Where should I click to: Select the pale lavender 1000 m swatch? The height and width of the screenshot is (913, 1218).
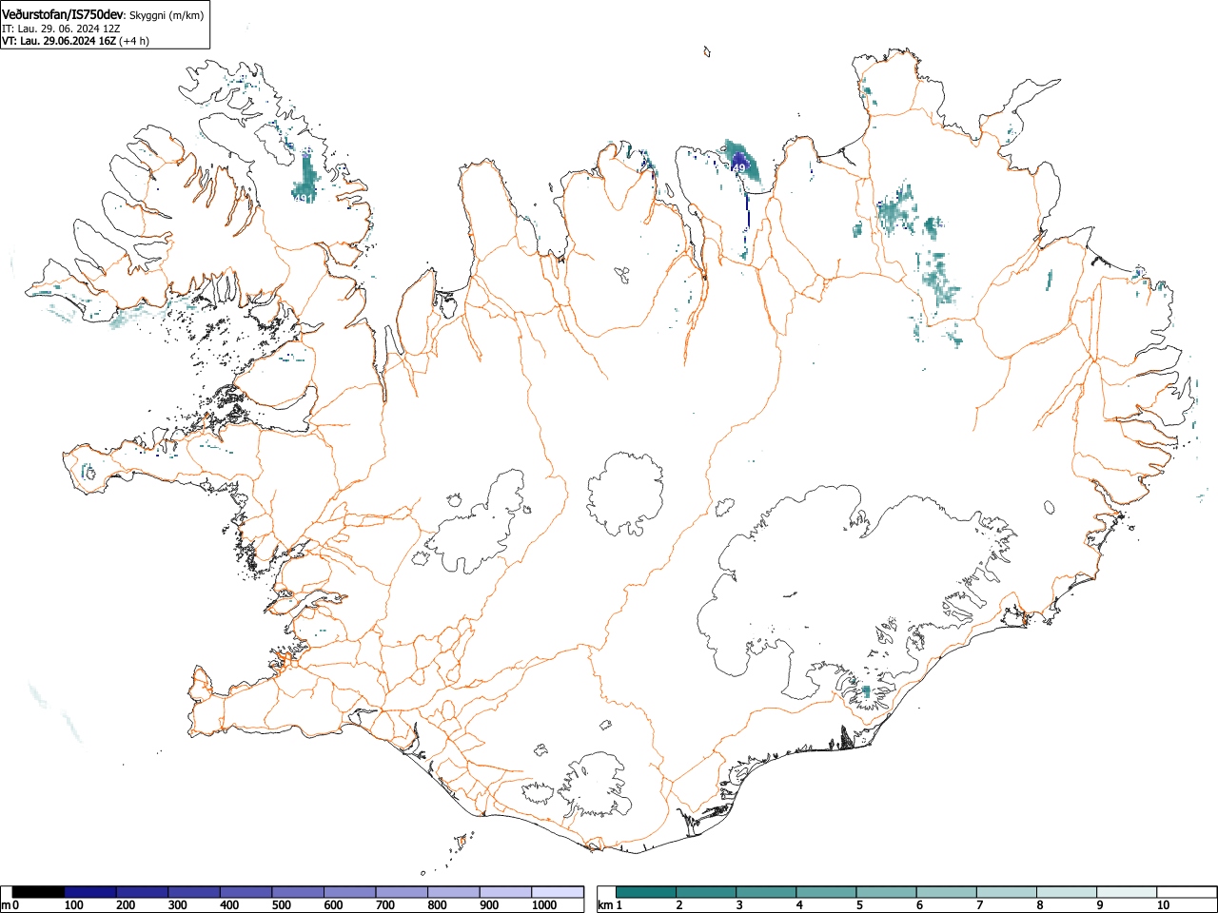point(558,892)
